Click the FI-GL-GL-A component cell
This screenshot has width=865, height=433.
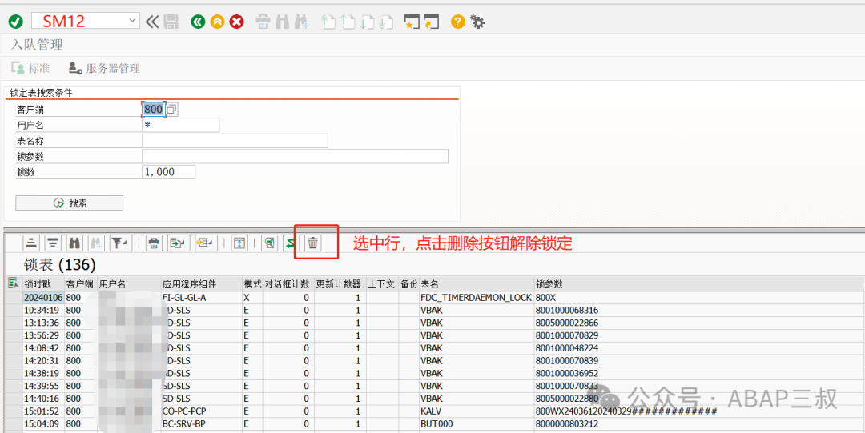click(201, 297)
